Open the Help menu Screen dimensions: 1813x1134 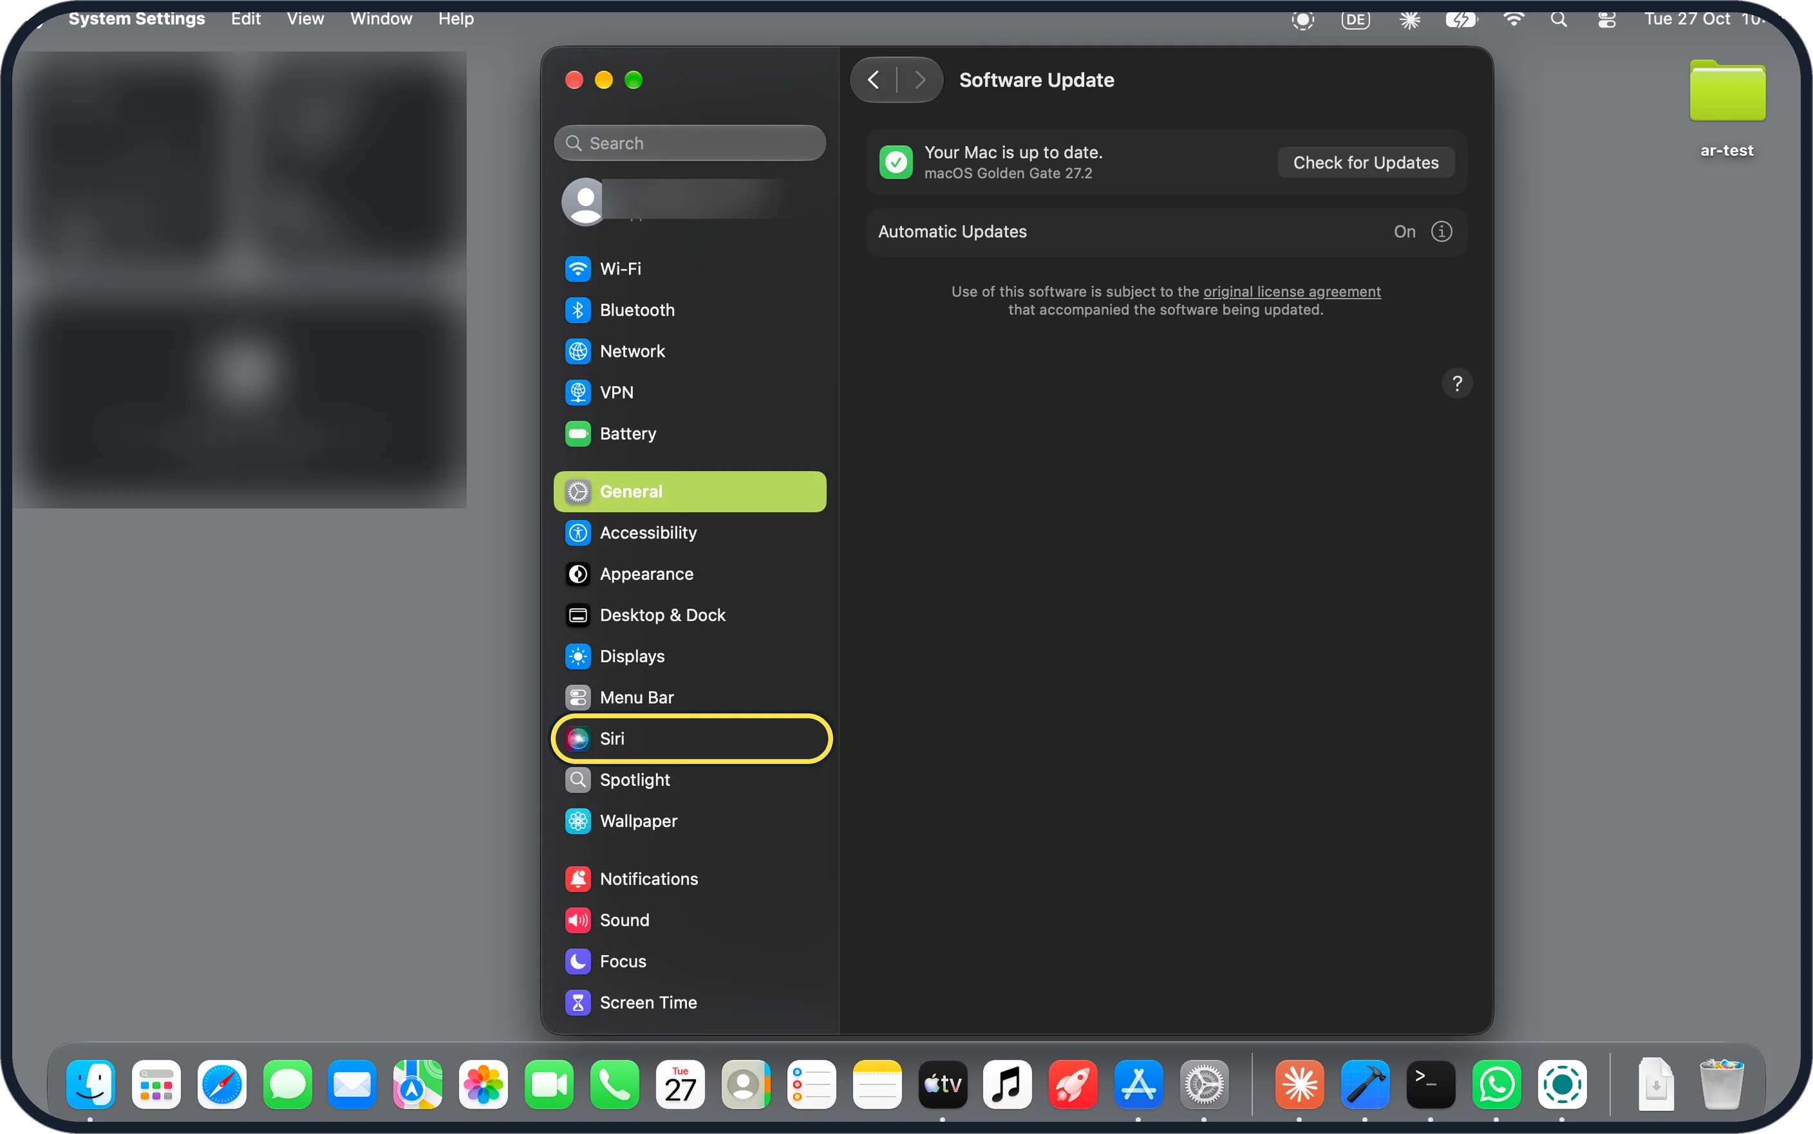[x=456, y=19]
